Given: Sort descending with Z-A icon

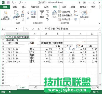Looking at the screenshot, I should [x=28, y=18].
